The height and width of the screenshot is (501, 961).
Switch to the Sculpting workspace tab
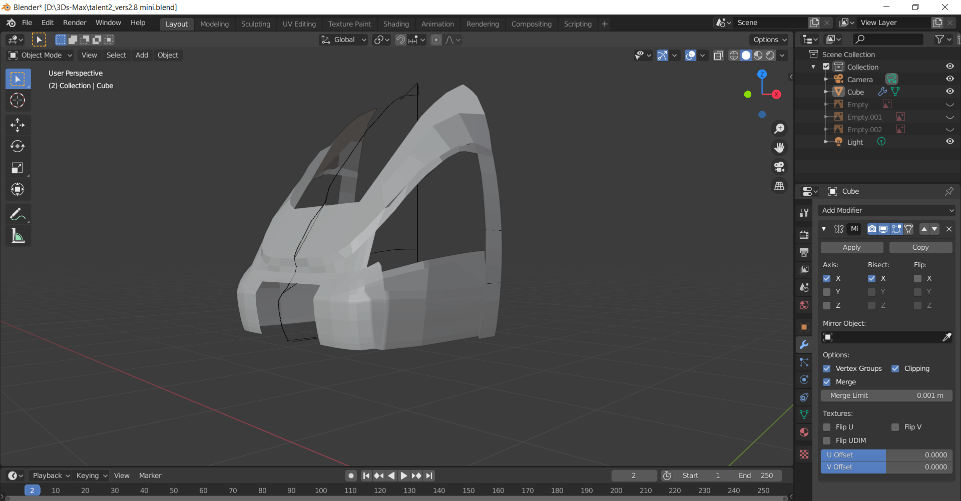pyautogui.click(x=255, y=24)
